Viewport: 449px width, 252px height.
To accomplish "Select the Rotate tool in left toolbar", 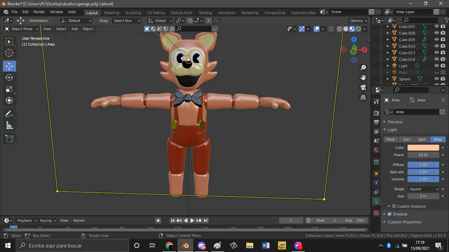I will pos(9,78).
